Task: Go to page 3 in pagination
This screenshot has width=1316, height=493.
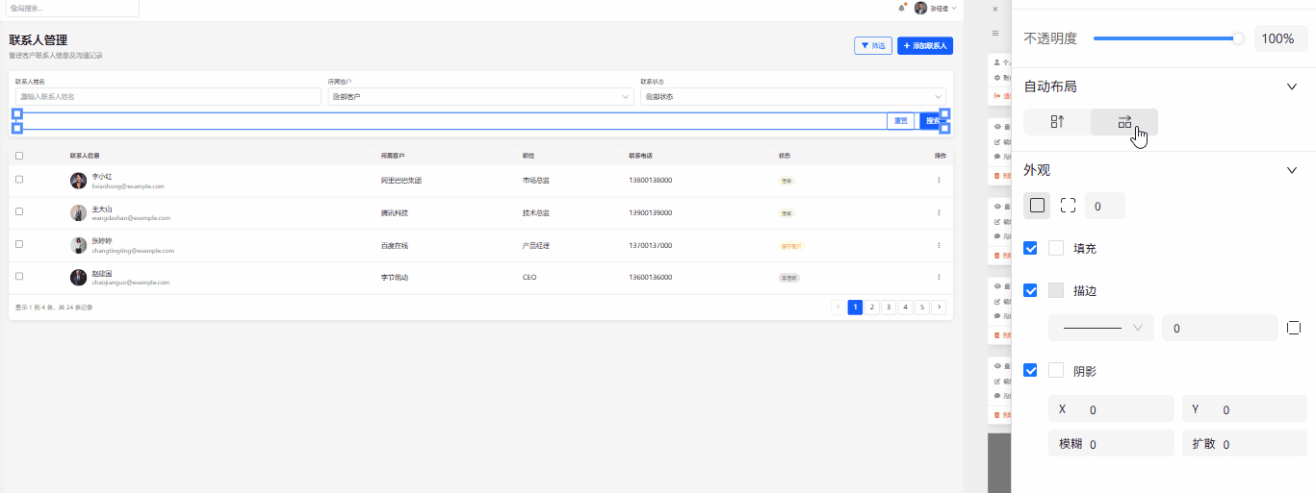Action: 888,308
